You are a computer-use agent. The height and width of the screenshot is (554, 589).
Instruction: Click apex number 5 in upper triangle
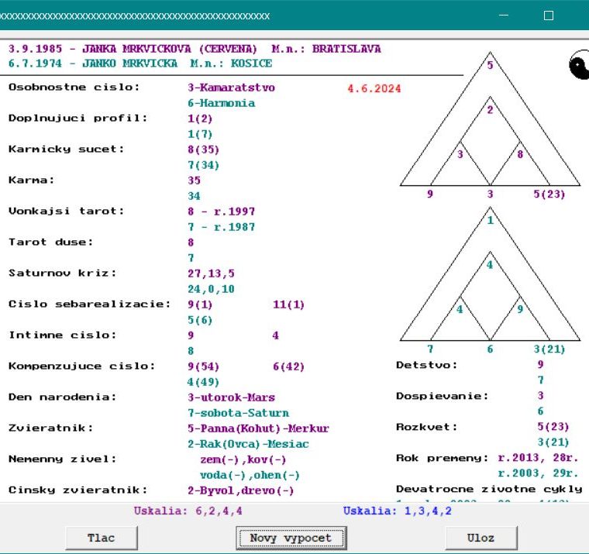click(491, 65)
